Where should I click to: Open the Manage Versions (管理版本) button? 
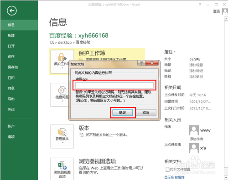point(62,136)
